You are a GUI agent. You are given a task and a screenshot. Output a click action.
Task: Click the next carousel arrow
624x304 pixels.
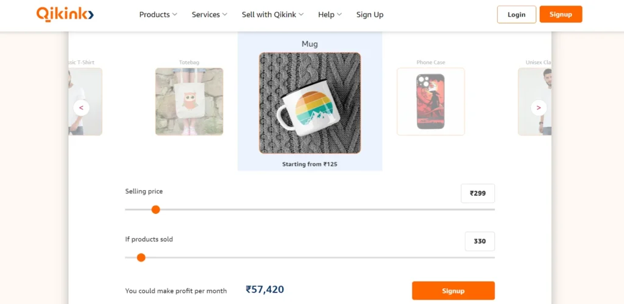538,108
